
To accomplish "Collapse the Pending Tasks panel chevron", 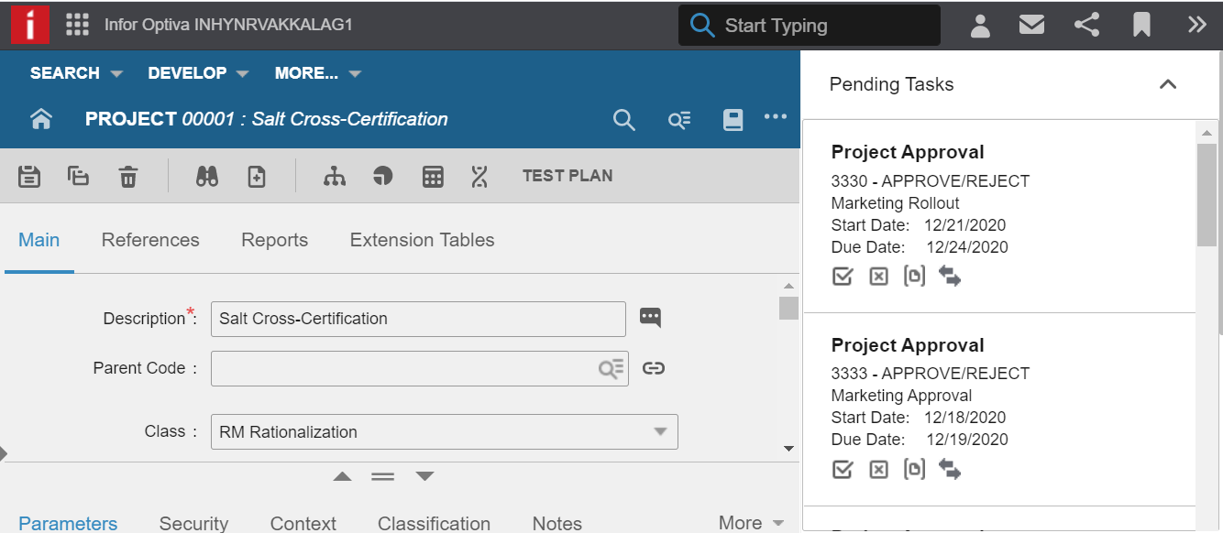I will (1168, 83).
